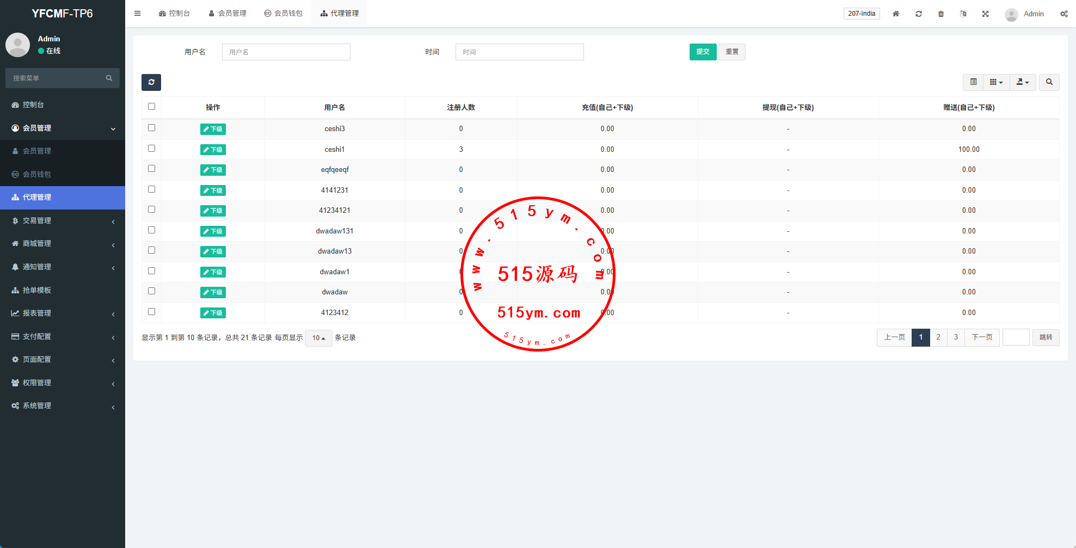Click the fullscreen expand icon in header
Screen dimensions: 1076x548
[x=985, y=14]
